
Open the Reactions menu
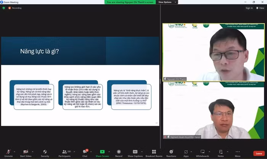click(171, 153)
